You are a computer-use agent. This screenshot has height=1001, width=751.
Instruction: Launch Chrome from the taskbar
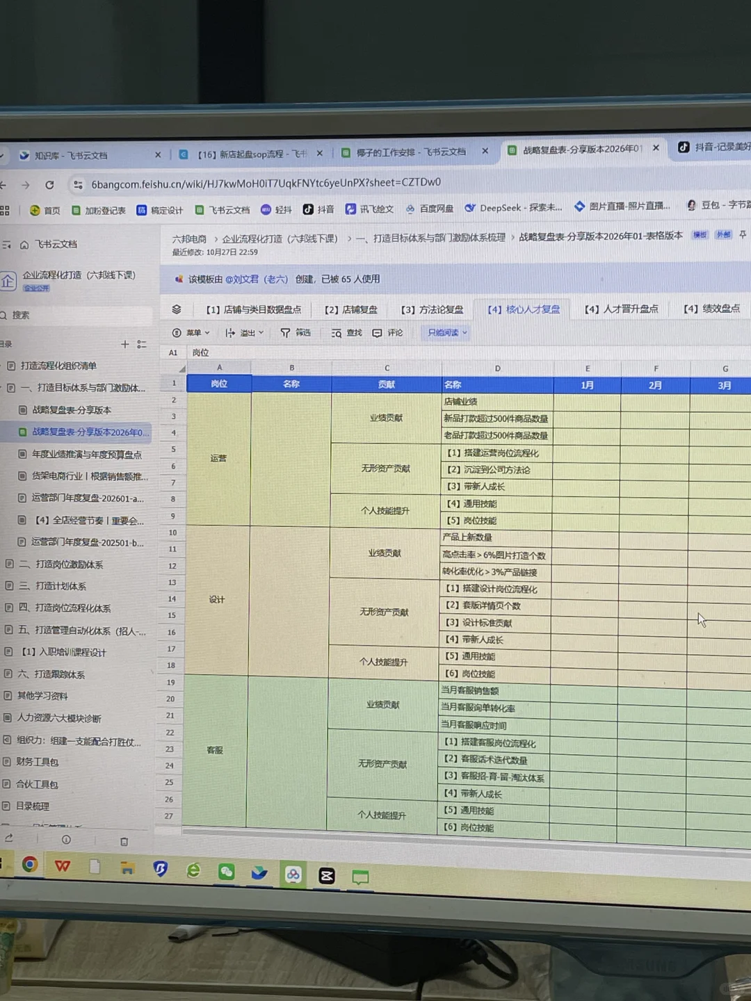(30, 865)
